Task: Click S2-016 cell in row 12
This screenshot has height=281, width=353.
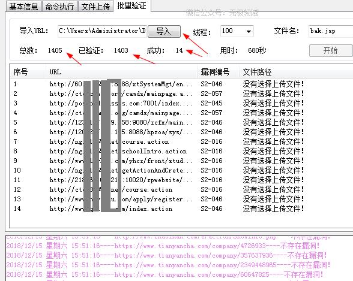Action: click(211, 189)
